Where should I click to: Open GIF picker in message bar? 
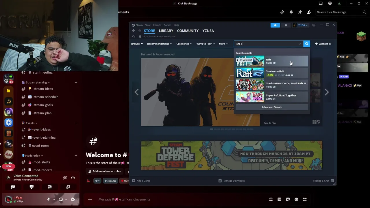coord(279,199)
